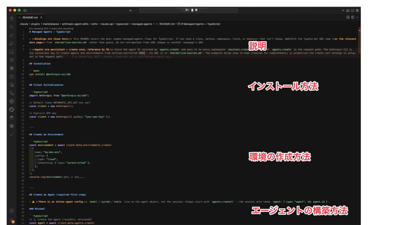Open the Markdown preview to the side
Viewport: 400px width, 225px height.
tap(348, 17)
